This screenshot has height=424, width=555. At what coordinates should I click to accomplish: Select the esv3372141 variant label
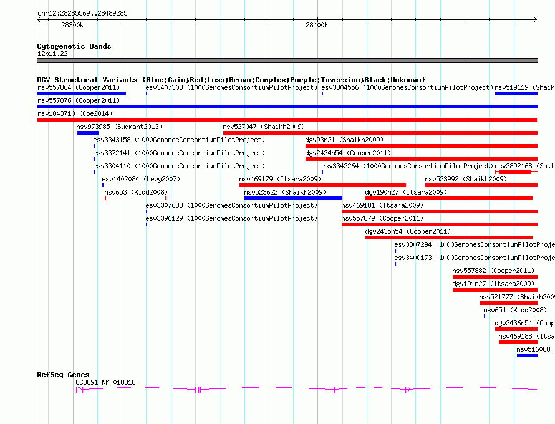[179, 153]
